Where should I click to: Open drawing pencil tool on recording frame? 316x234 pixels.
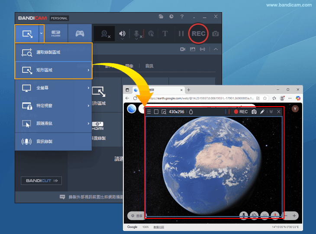(x=262, y=112)
